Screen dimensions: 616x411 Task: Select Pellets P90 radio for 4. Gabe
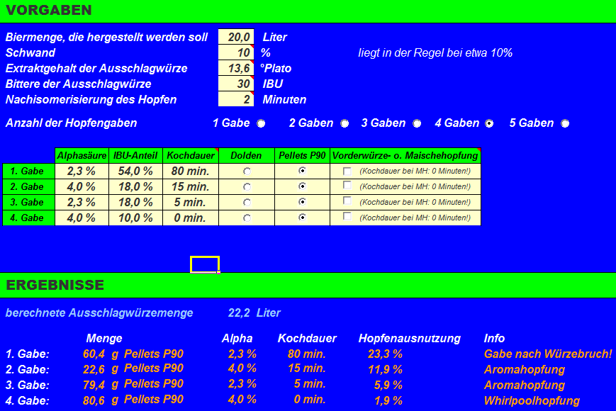pos(303,218)
